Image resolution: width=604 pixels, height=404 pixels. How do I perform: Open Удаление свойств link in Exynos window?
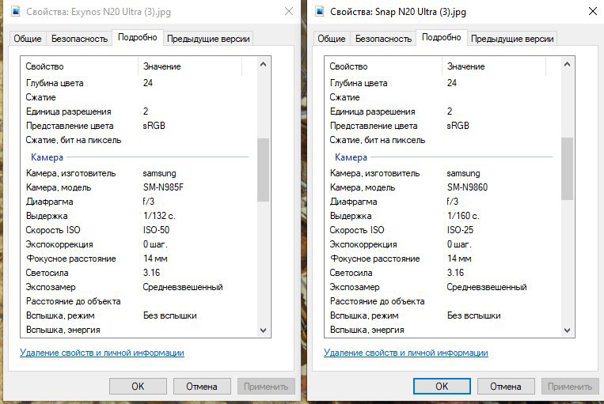pos(102,353)
